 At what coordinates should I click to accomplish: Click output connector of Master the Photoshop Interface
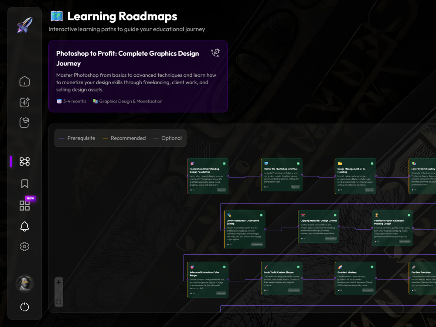coord(302,175)
